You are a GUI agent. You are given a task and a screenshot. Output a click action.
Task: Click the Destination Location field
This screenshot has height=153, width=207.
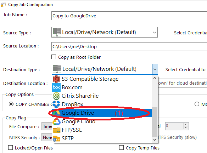pos(183,83)
